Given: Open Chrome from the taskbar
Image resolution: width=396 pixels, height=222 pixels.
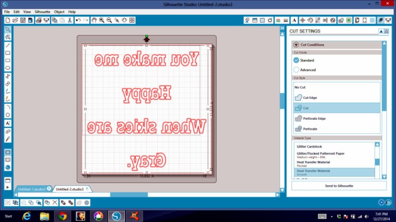Looking at the screenshot, I should tap(62, 216).
